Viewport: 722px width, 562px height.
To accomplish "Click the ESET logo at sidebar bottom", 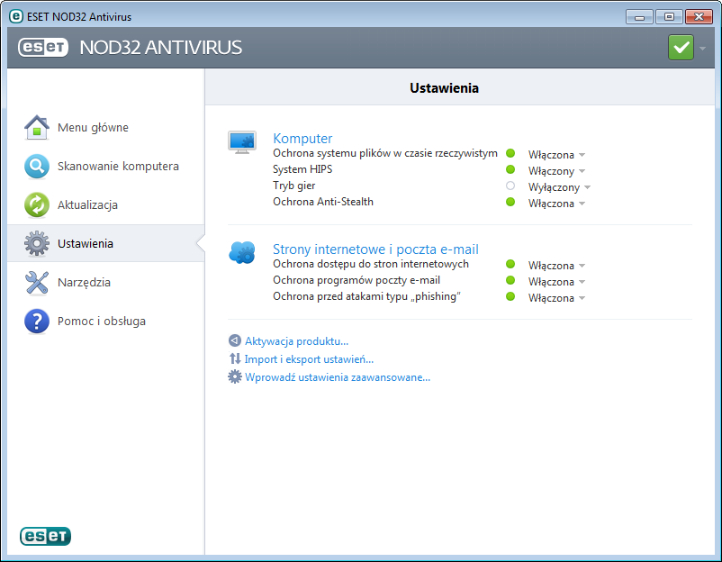I will (x=45, y=536).
